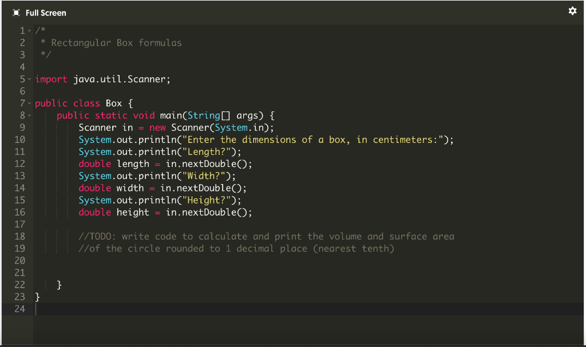Click the Full Screen label
586x347 pixels.
[x=46, y=13]
